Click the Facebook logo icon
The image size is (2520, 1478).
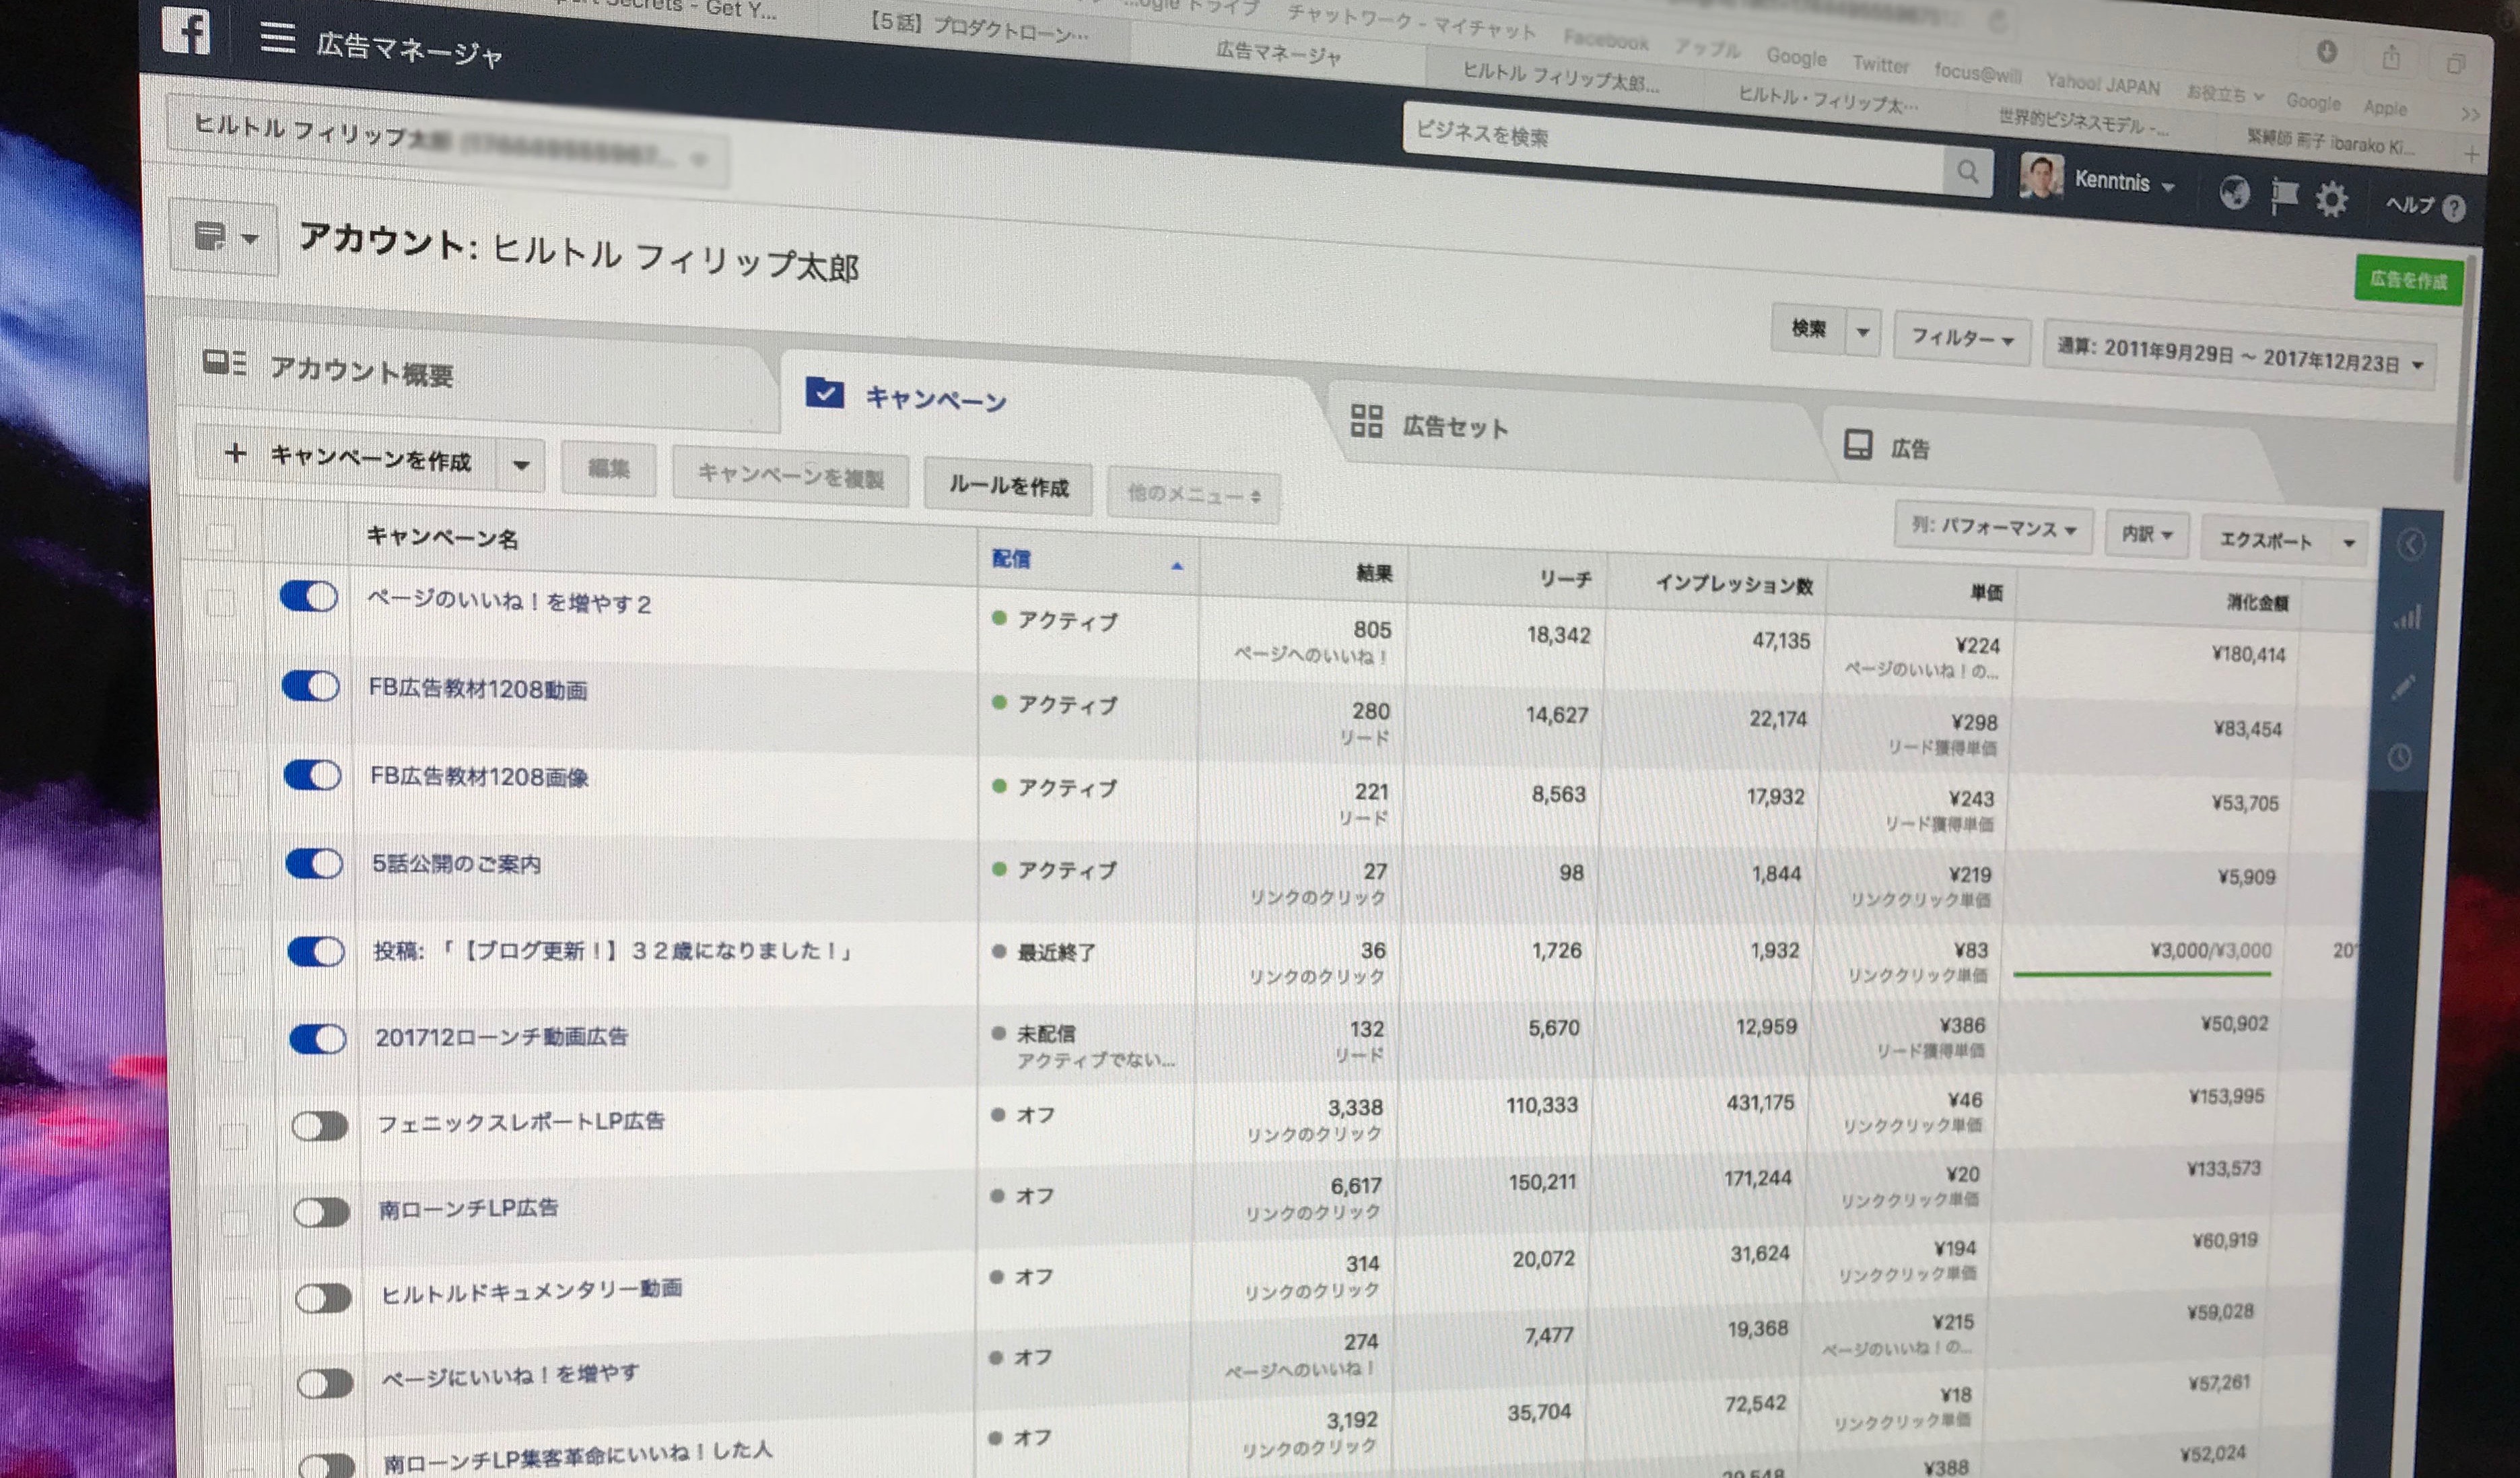point(186,30)
